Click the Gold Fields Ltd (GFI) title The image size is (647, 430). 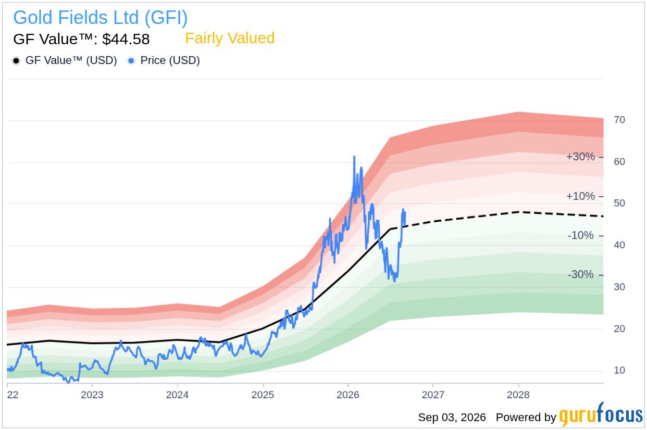[x=101, y=18]
